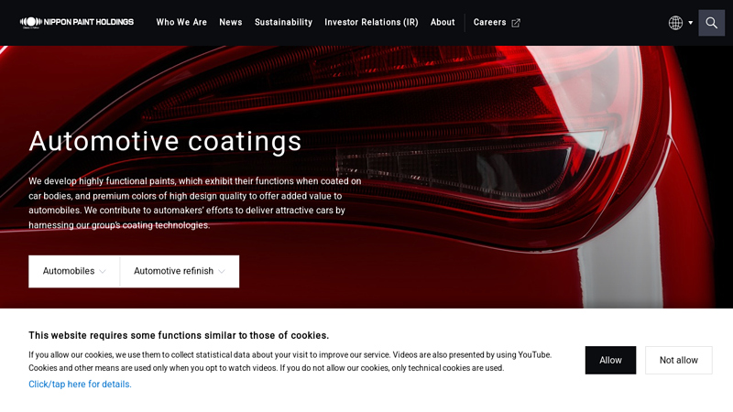
Task: Open the Who We Are menu
Action: coord(181,22)
